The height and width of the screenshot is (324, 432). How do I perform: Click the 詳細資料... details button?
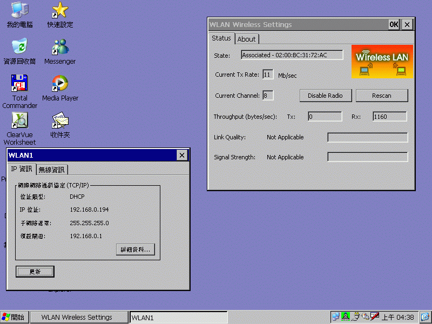[136, 249]
